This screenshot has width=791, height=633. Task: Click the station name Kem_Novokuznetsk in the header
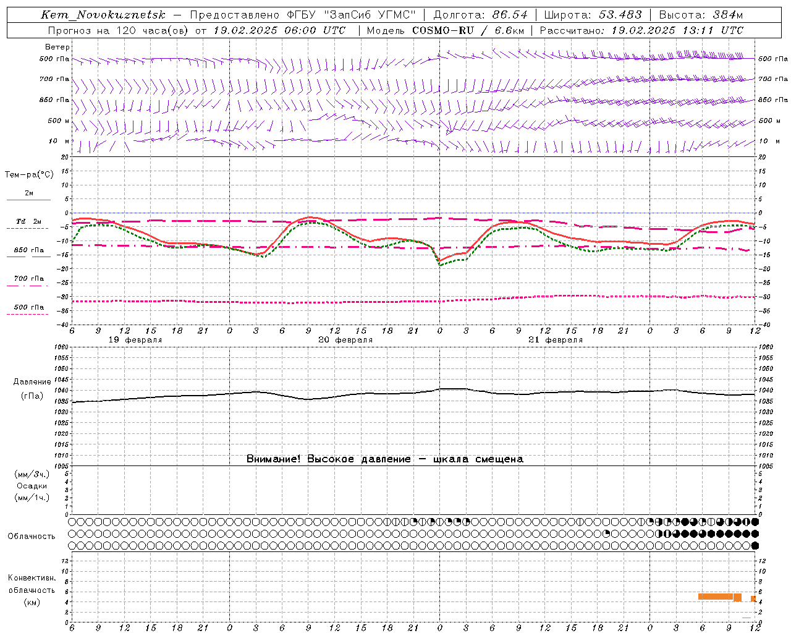point(103,15)
